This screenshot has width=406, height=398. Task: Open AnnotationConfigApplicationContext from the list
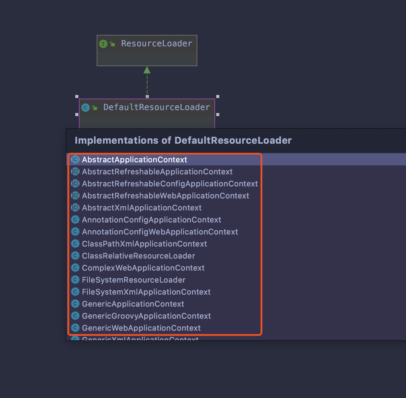tap(151, 219)
